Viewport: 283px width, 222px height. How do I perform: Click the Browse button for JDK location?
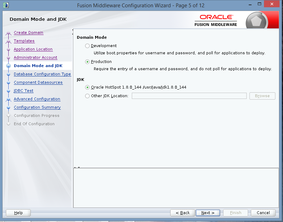pyautogui.click(x=262, y=96)
